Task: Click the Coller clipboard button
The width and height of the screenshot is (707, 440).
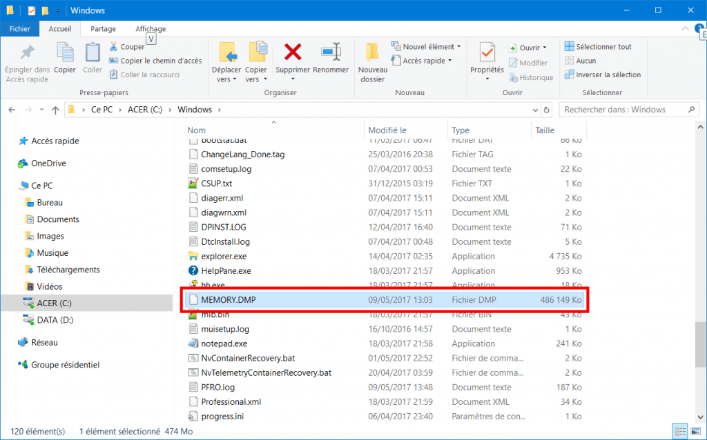Action: tap(93, 58)
